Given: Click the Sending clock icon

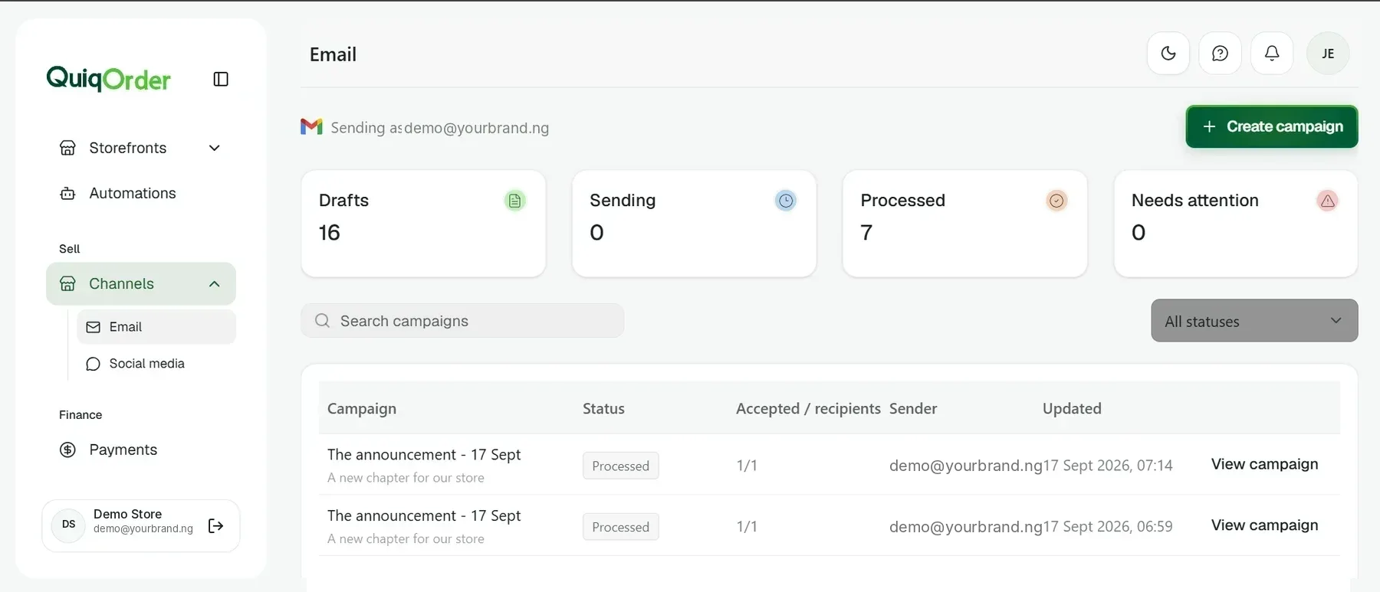Looking at the screenshot, I should pos(786,201).
